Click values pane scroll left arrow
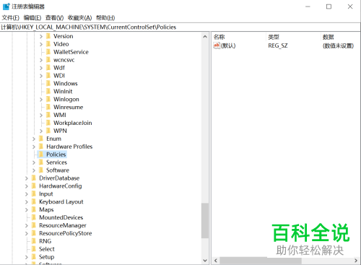361x265 pixels. click(x=216, y=261)
